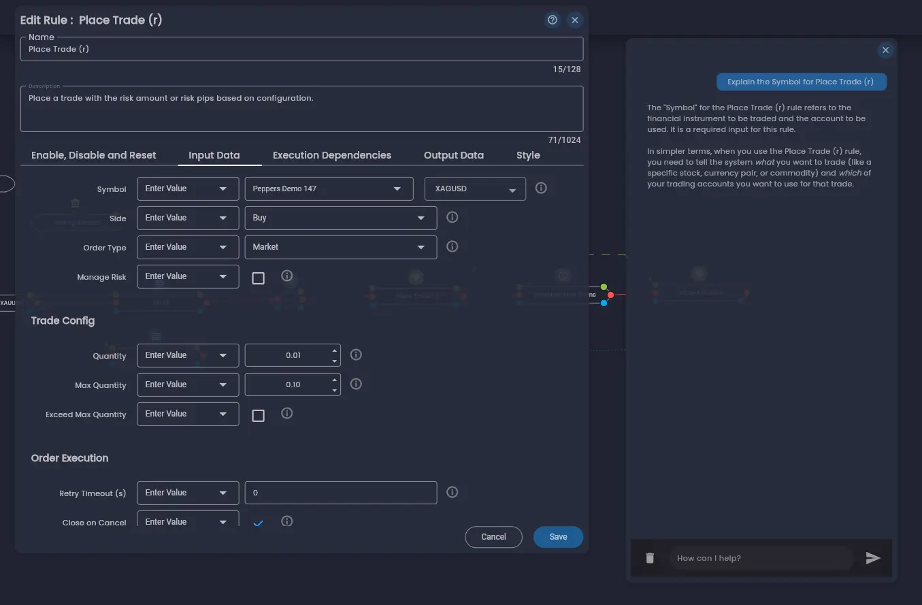Send the chat message with the arrow icon
This screenshot has width=922, height=605.
pos(873,558)
